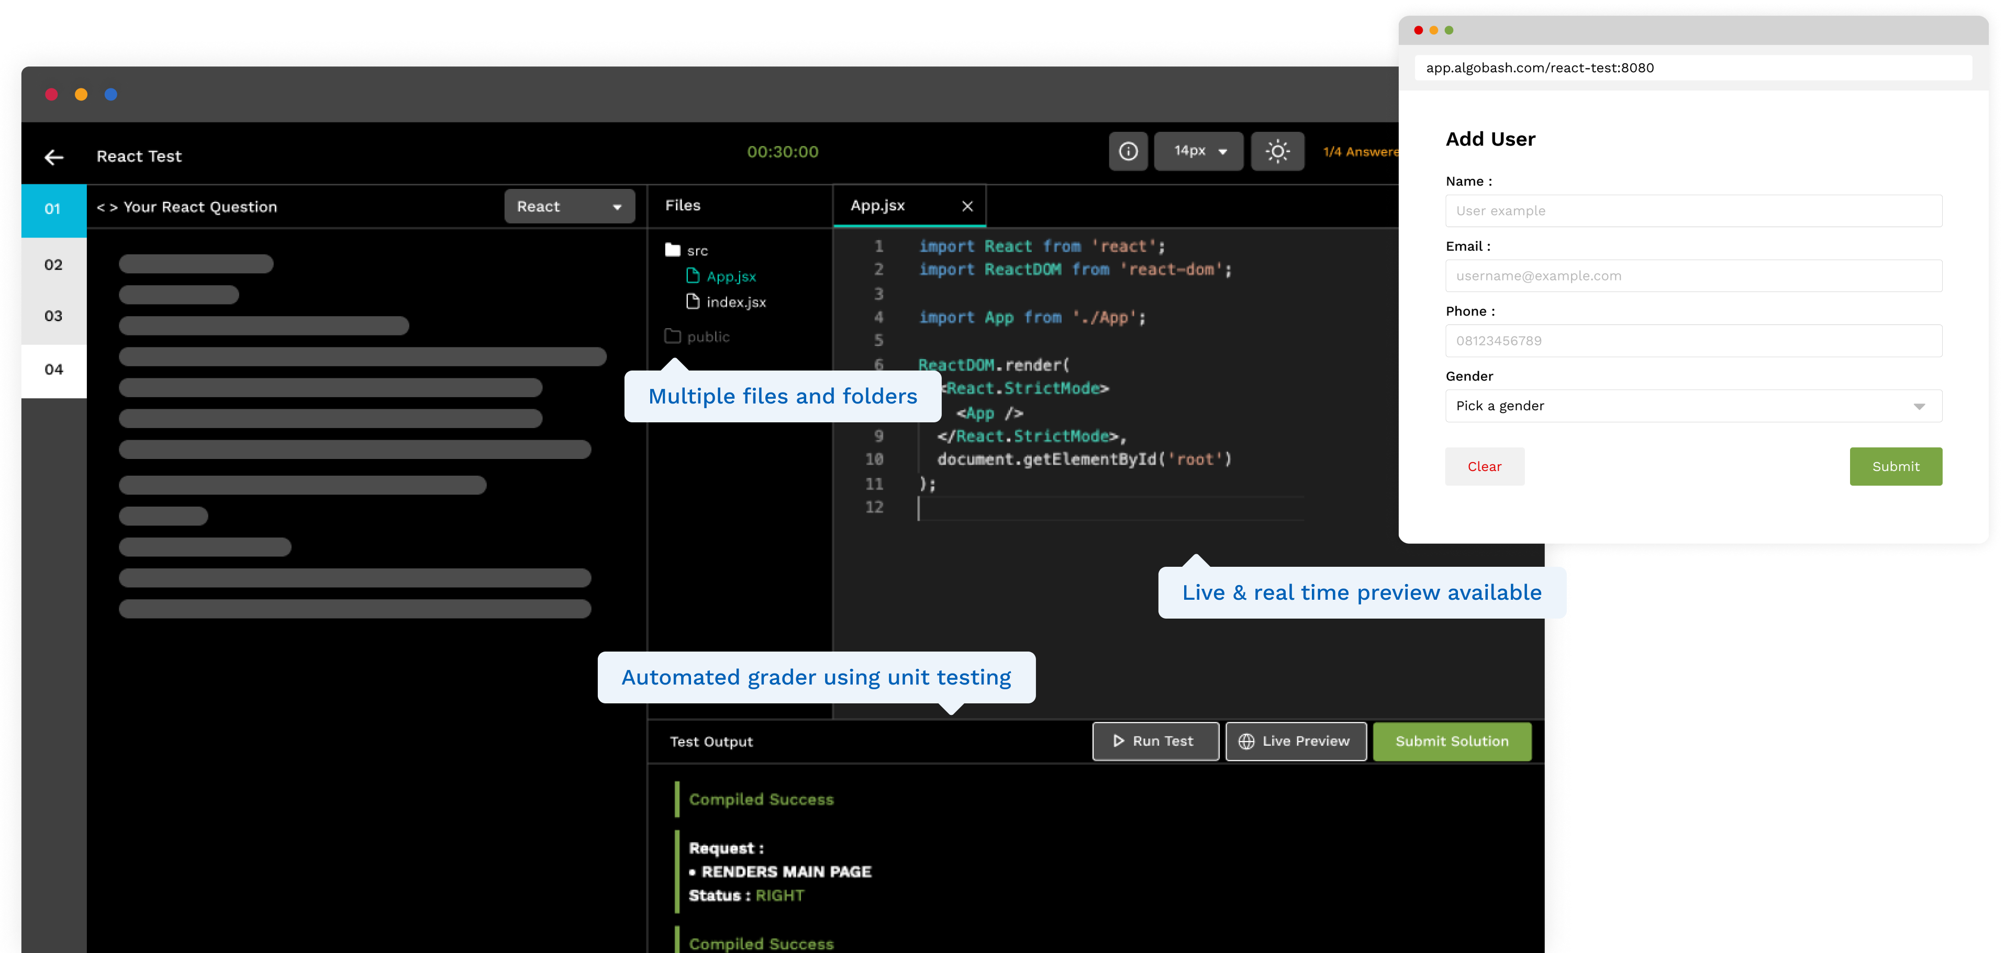This screenshot has width=2005, height=953.
Task: Open the info icon in the toolbar
Action: tap(1128, 152)
